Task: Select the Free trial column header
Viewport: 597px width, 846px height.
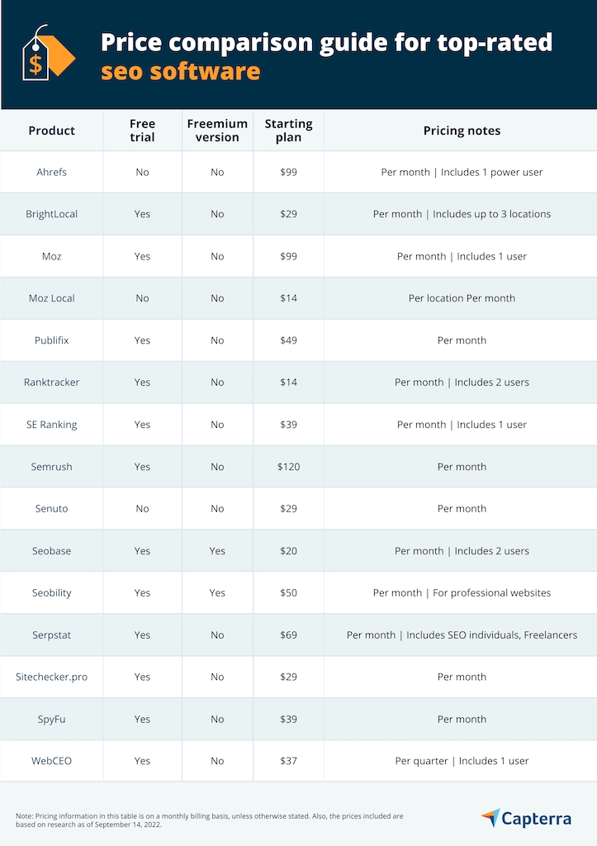Action: 142,131
